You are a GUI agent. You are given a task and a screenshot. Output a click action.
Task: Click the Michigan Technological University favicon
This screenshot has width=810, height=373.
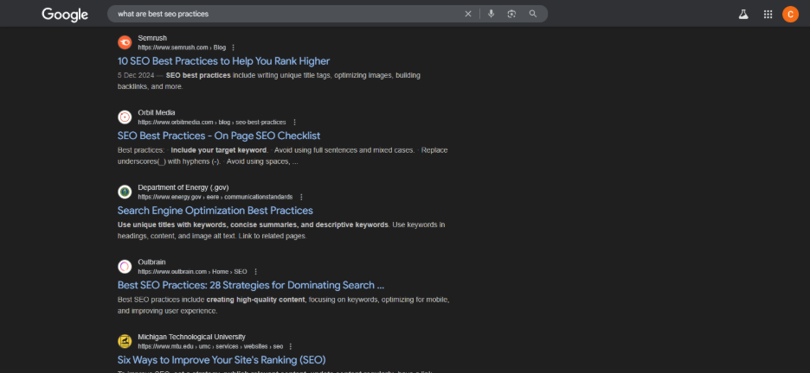pos(125,341)
